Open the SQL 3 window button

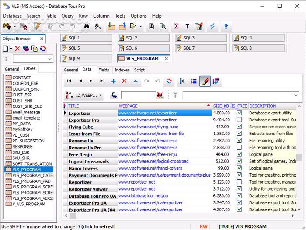click(x=201, y=38)
